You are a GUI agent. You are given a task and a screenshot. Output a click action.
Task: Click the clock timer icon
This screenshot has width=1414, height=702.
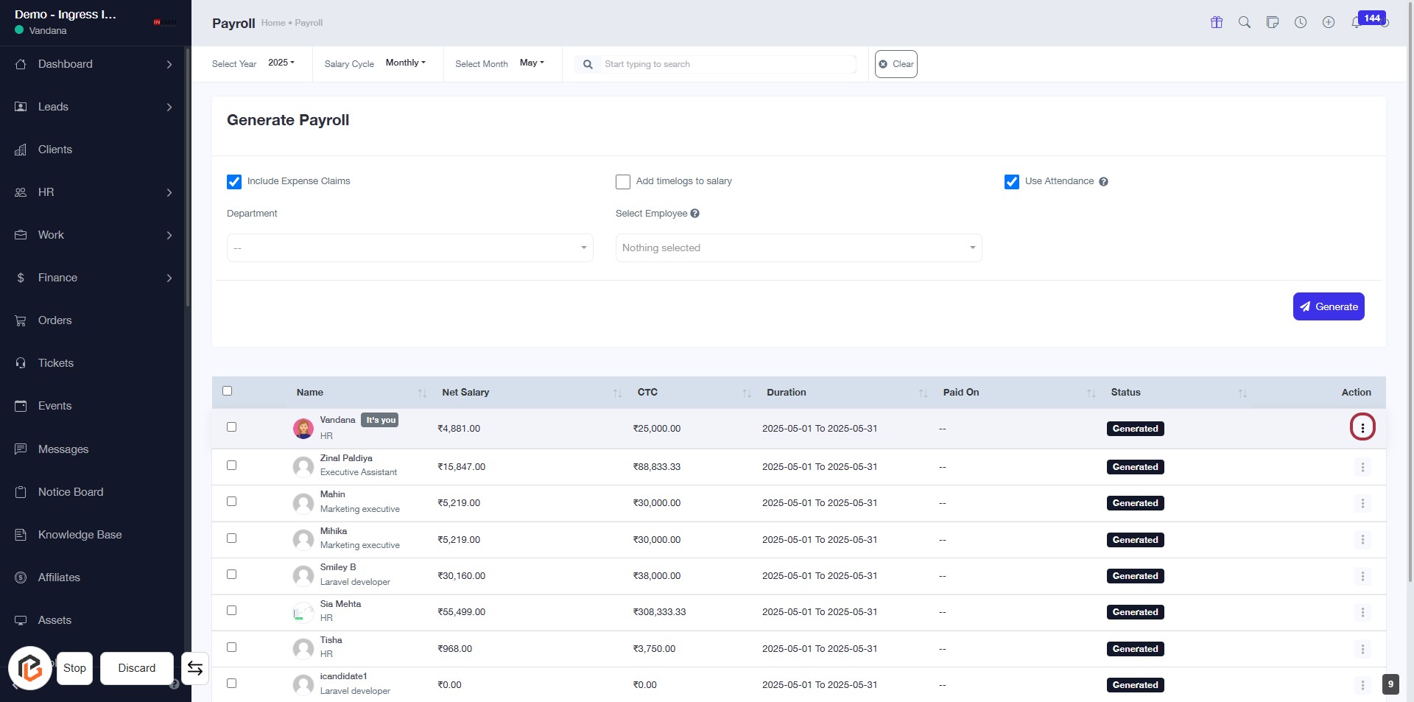point(1301,22)
